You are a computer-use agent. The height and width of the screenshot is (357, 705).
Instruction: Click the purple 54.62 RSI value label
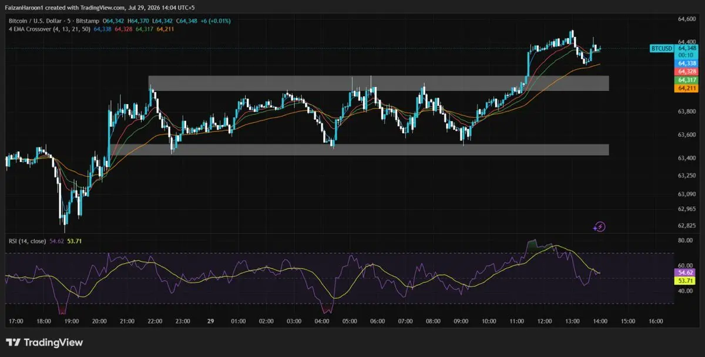687,272
